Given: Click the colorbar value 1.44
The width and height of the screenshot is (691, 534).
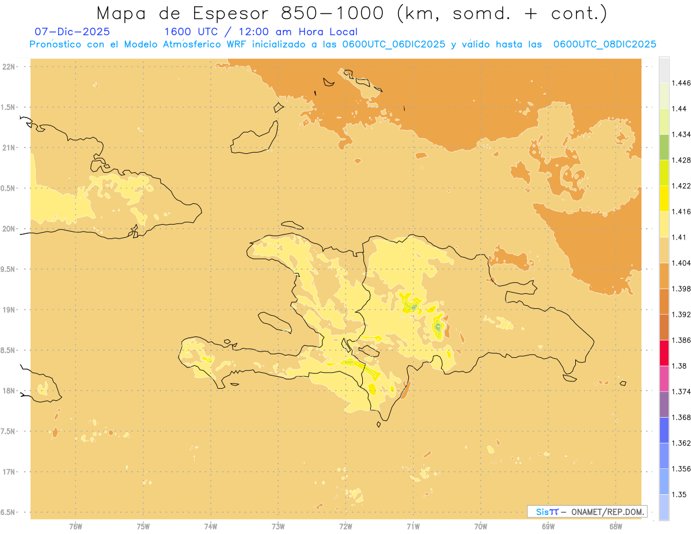Looking at the screenshot, I should [x=679, y=108].
